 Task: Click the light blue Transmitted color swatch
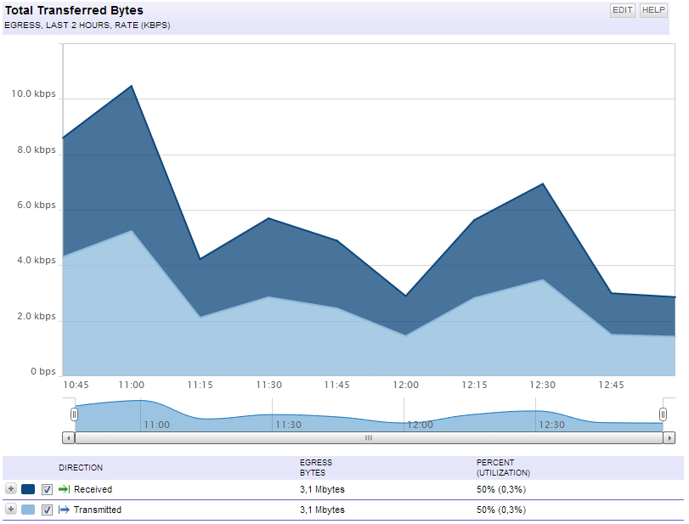tap(28, 510)
